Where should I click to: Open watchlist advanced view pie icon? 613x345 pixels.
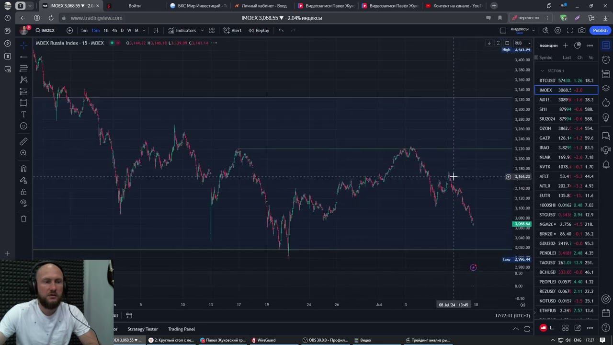point(578,45)
